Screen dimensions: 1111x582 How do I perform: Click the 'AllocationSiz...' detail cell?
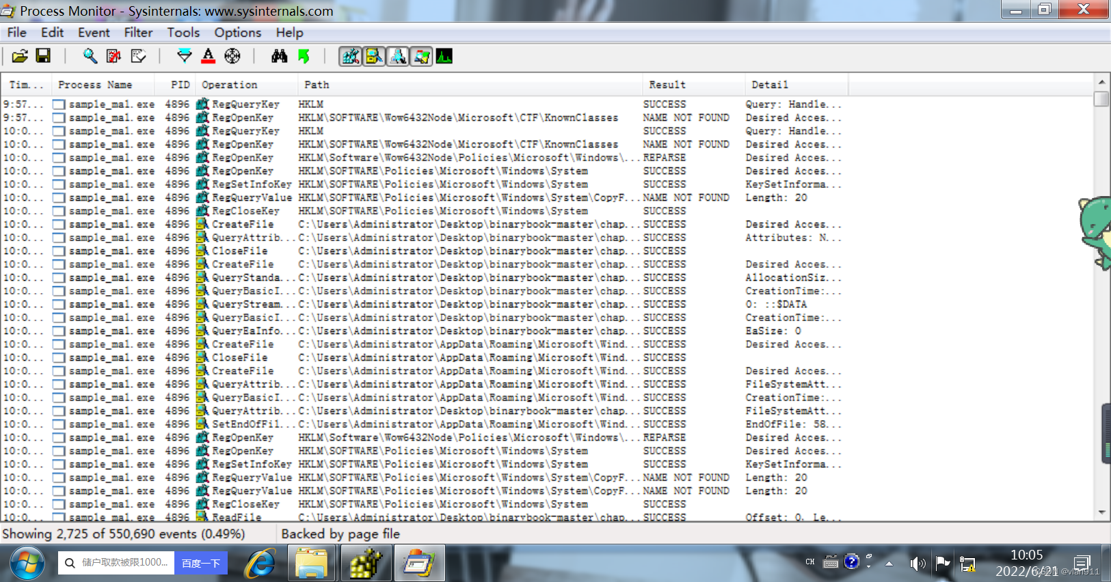[x=793, y=277]
